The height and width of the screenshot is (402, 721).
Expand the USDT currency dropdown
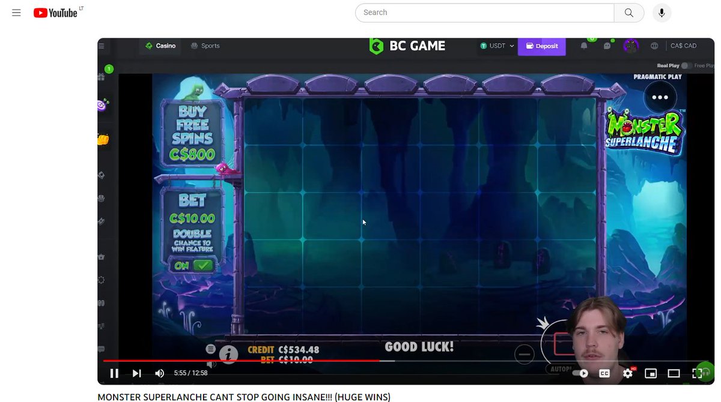click(x=497, y=46)
